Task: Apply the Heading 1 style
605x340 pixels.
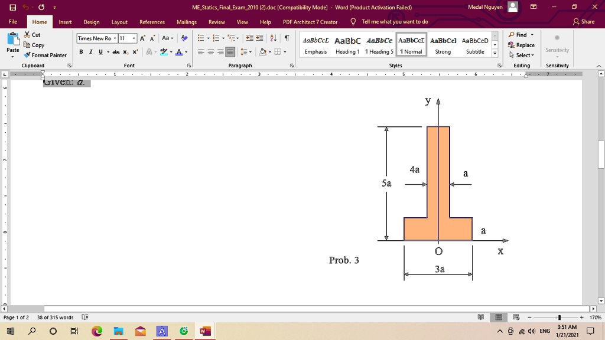Action: pos(347,44)
